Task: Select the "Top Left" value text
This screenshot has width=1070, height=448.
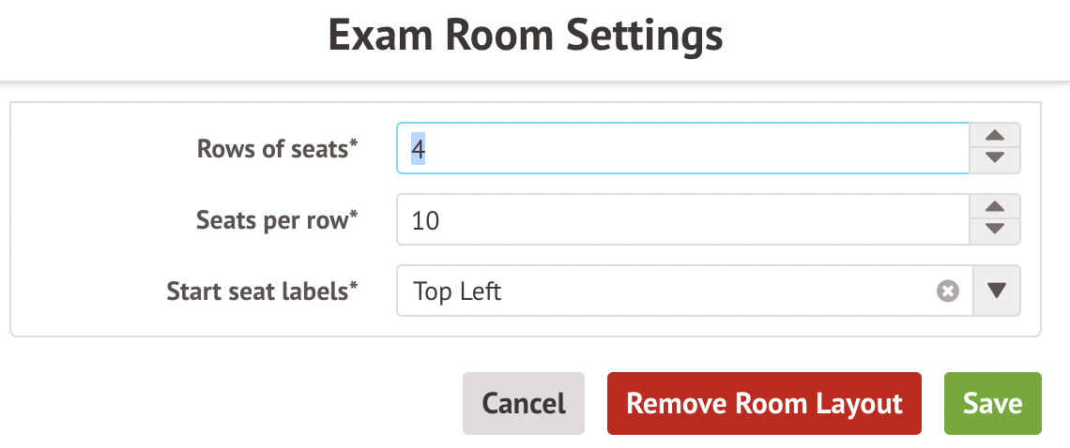Action: tap(458, 291)
